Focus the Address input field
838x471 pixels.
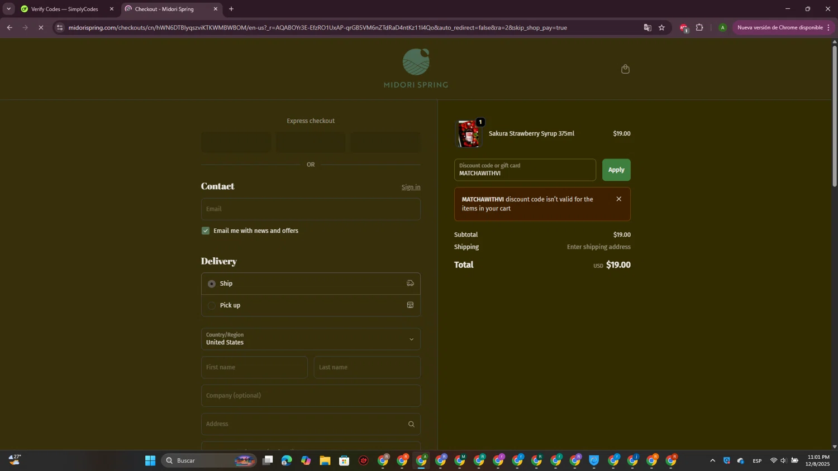pyautogui.click(x=311, y=424)
